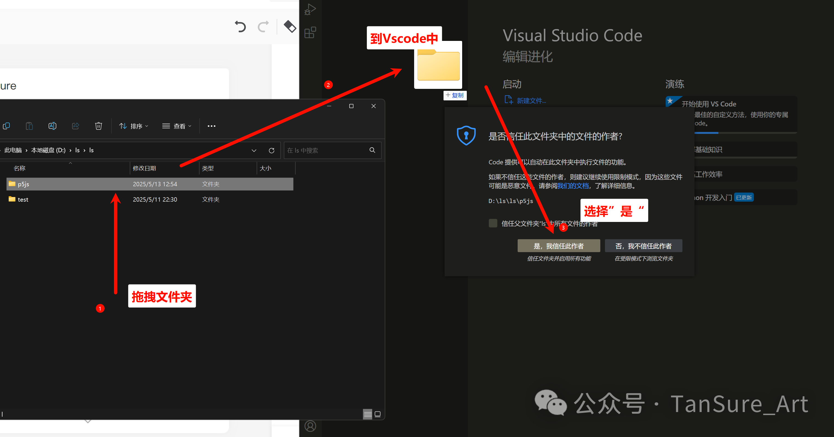The image size is (834, 437).
Task: Click the delete trash icon in Explorer
Action: click(98, 126)
